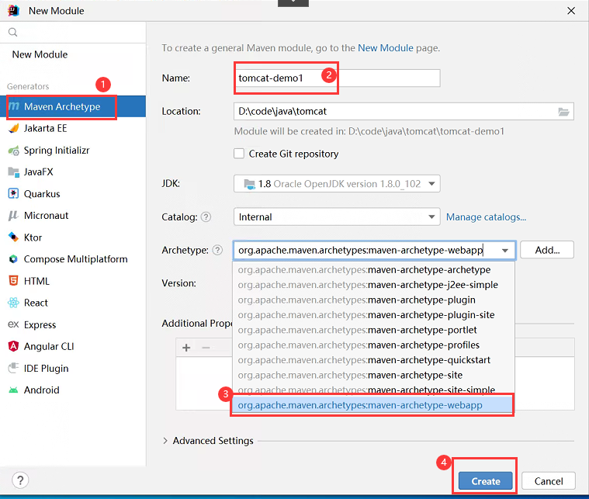Viewport: 589px width, 499px height.
Task: Choose maven-archetype-quickstart entry
Action: click(x=373, y=360)
